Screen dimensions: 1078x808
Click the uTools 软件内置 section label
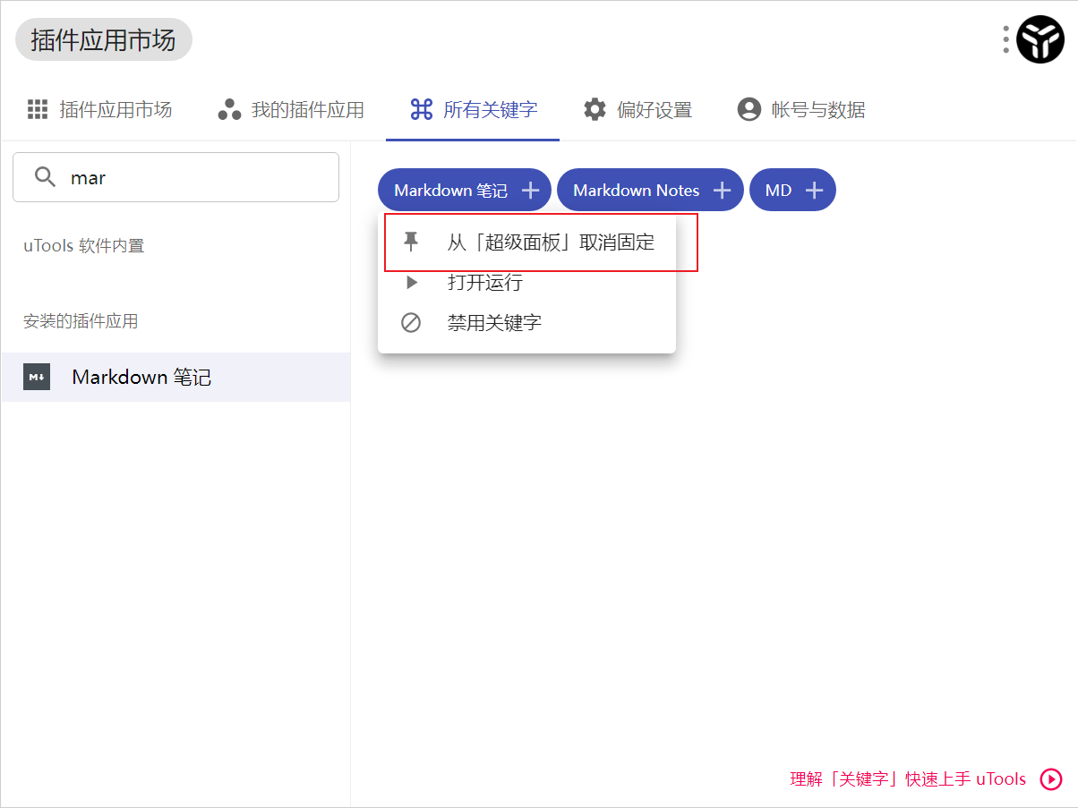click(84, 245)
